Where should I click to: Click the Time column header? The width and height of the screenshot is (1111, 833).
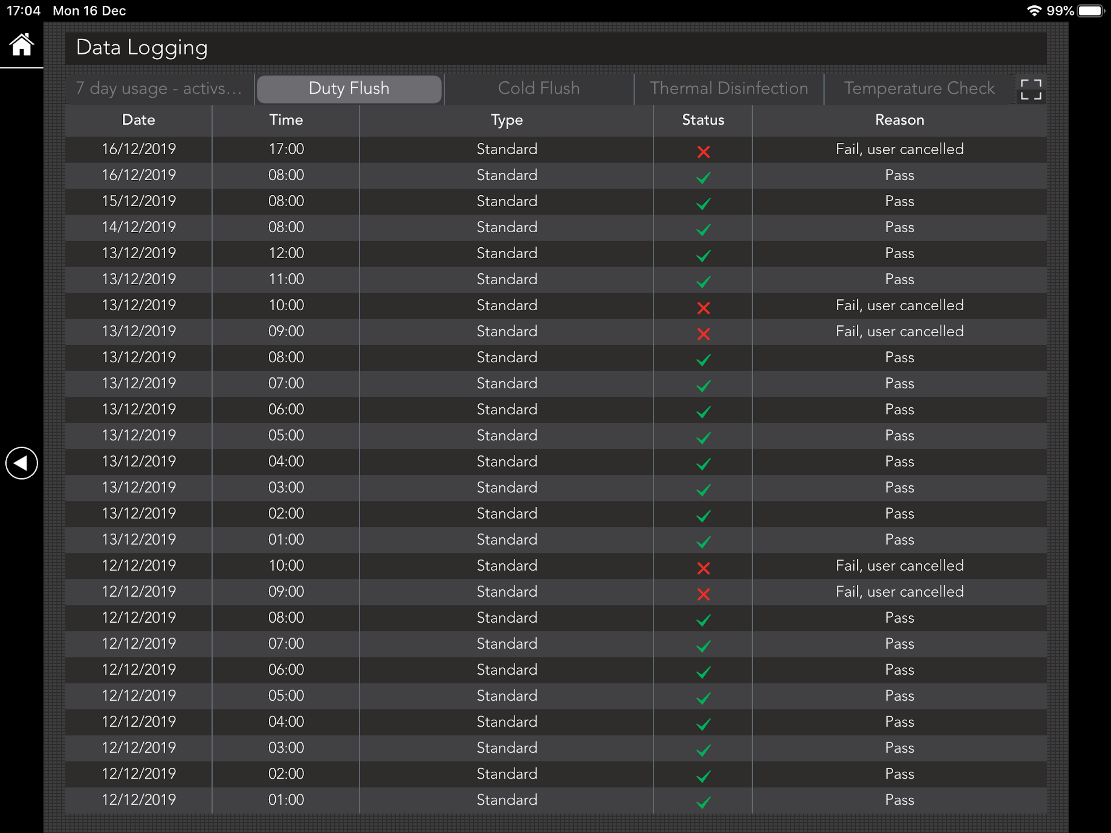286,120
